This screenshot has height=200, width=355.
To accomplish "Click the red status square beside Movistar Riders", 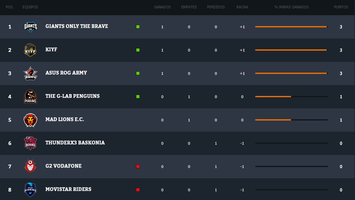I will pos(138,190).
